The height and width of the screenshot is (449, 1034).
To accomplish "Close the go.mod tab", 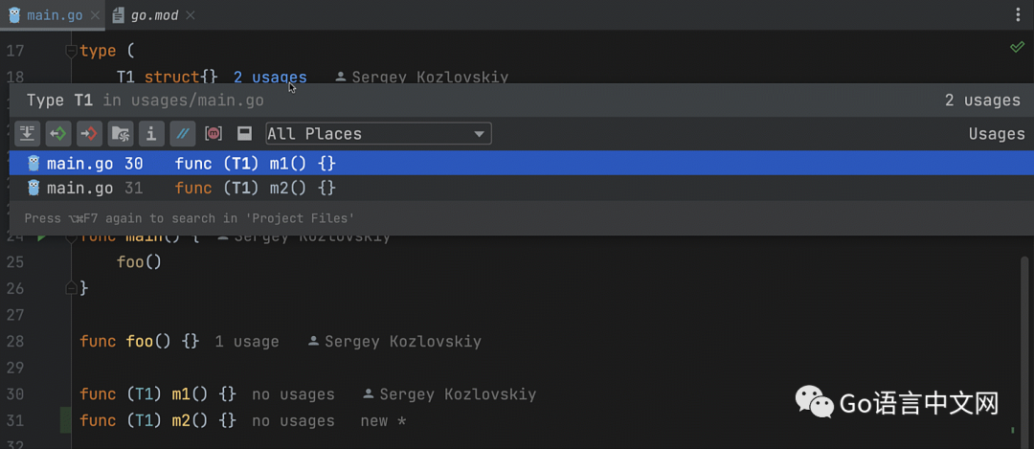I will [193, 15].
